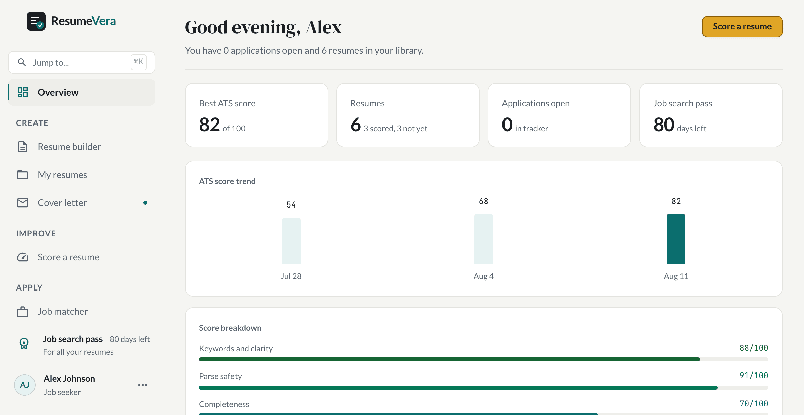Screen dimensions: 804x415
Task: Click the ResumeVera logo icon
Action: point(36,21)
